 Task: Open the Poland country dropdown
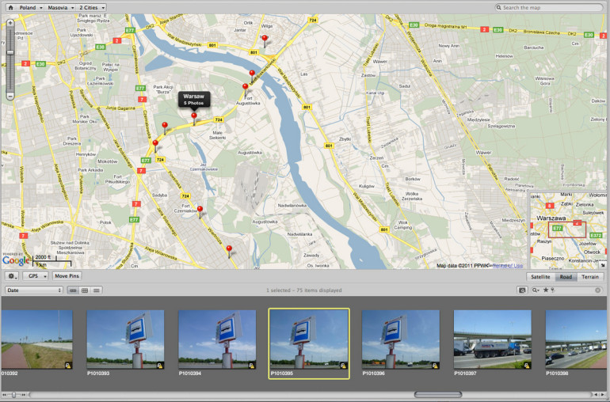pos(31,7)
